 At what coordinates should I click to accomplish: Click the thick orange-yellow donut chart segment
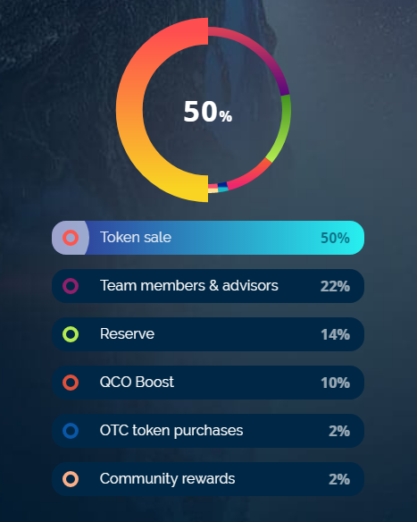[x=129, y=110]
